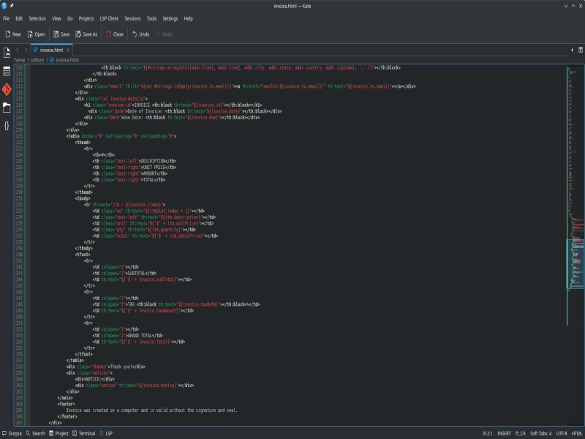Open the Symbols outline braces icon
This screenshot has width=585, height=439.
pos(7,125)
